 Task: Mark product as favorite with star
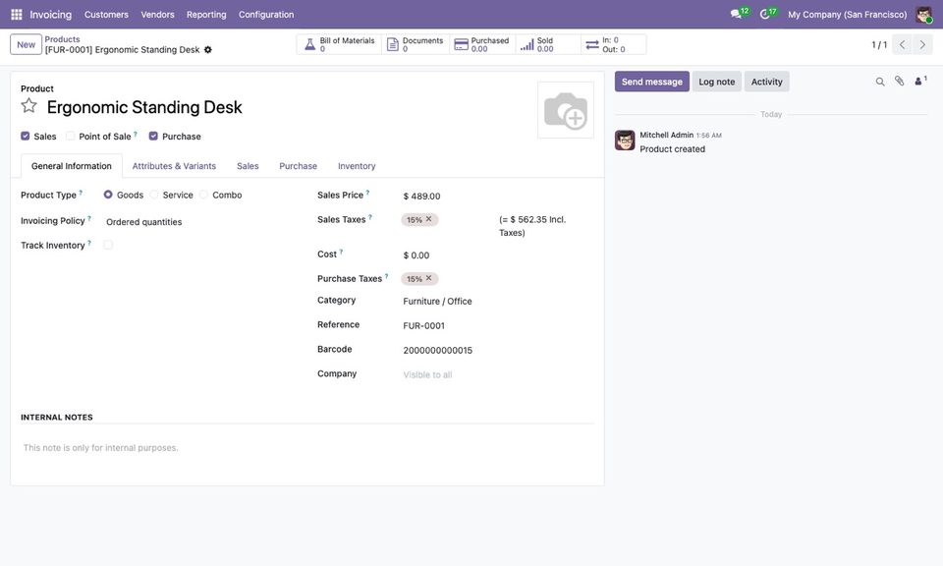[28, 106]
